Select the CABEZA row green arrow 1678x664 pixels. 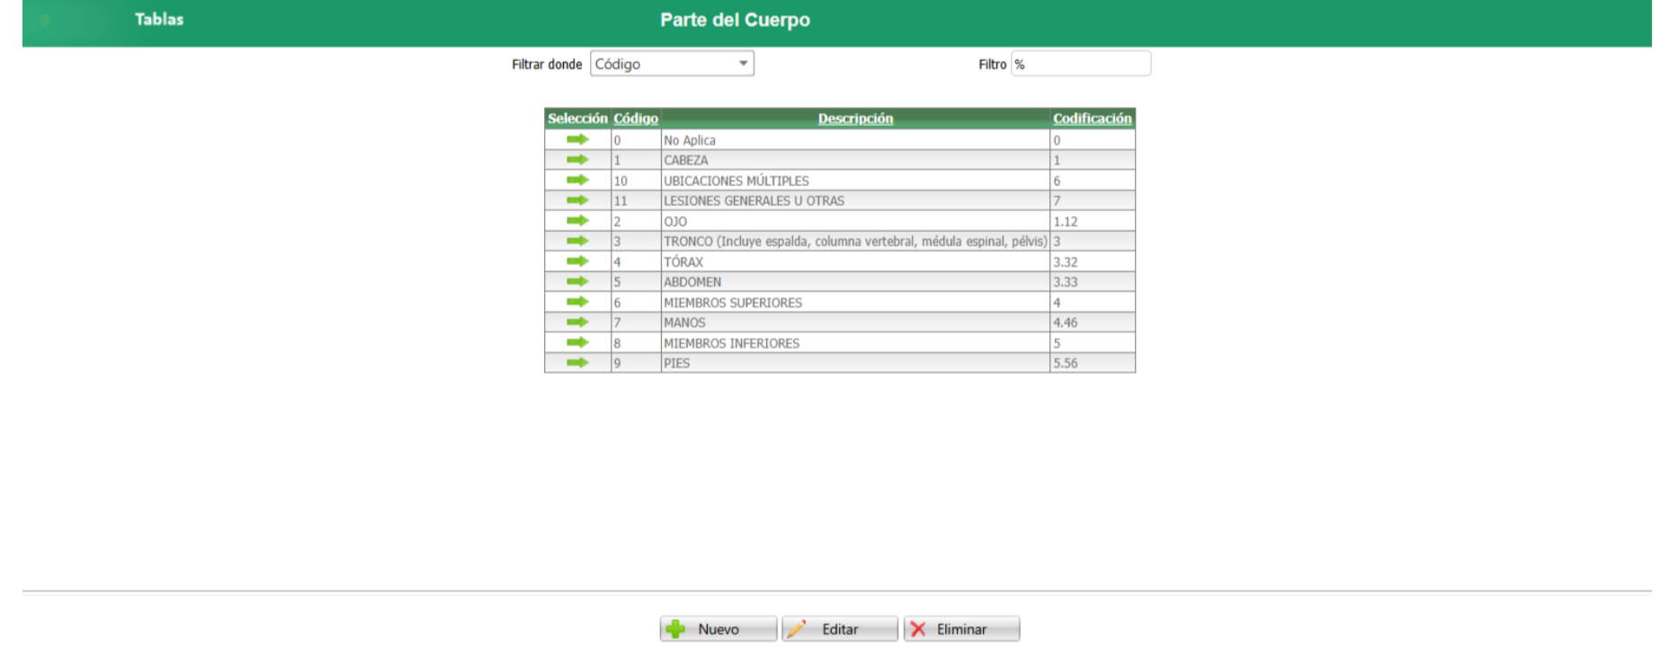click(x=577, y=160)
